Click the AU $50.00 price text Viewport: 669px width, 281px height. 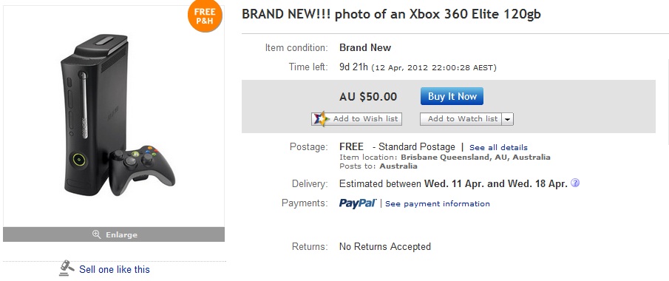click(x=368, y=97)
